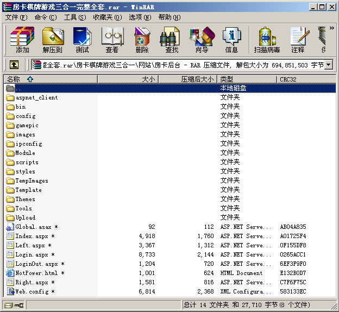Image resolution: width=339 pixels, height=312 pixels.
Task: Expand the archive path dropdown arrow
Action: [x=328, y=65]
